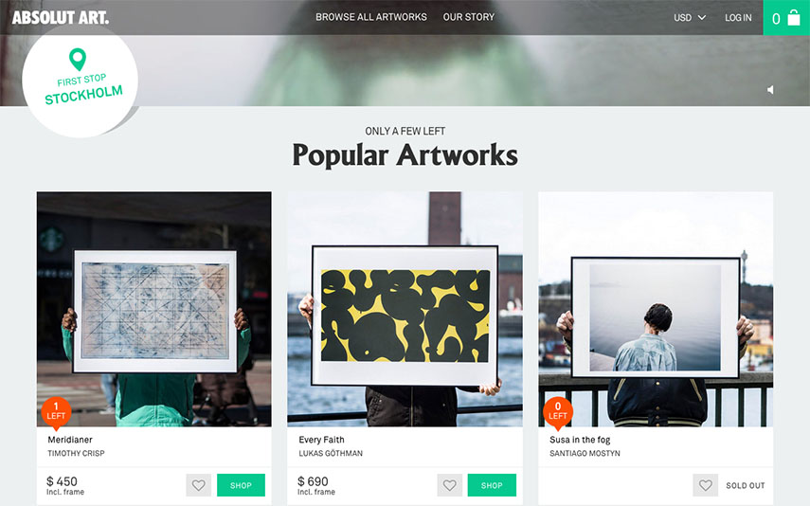Favorite Every Faith with heart icon
Image resolution: width=810 pixels, height=506 pixels.
coord(449,485)
